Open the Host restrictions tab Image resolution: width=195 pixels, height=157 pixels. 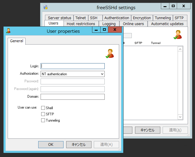(81, 24)
